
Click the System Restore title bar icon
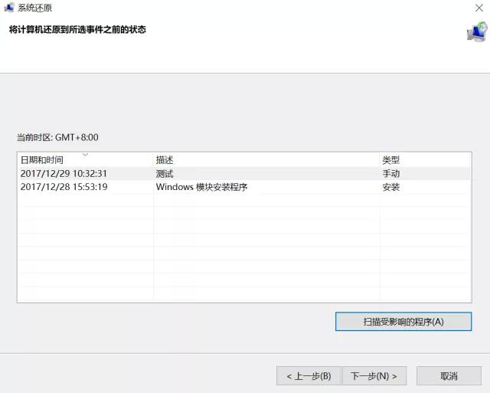coord(8,8)
